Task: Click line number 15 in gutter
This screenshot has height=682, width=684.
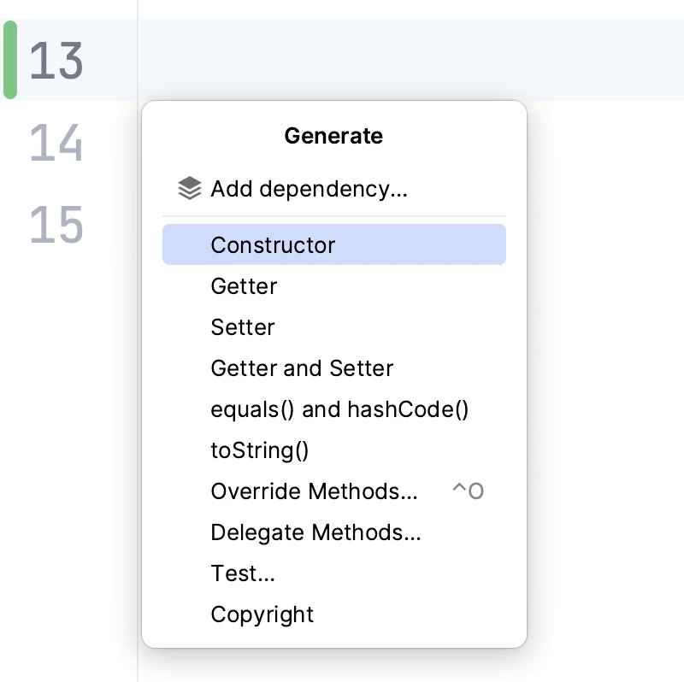Action: [x=56, y=225]
